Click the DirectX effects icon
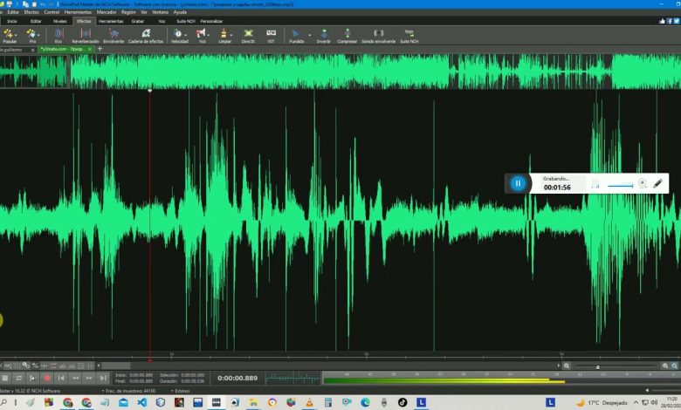This screenshot has height=410, width=681. coord(248,35)
